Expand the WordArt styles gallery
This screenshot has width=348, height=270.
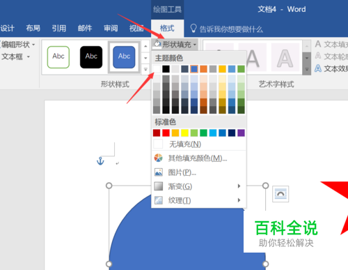[307, 69]
